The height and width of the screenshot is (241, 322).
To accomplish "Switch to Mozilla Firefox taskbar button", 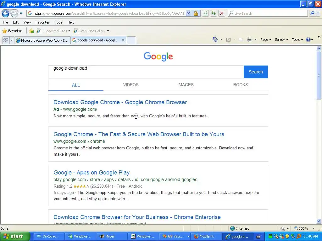I will pyautogui.click(x=206, y=236).
